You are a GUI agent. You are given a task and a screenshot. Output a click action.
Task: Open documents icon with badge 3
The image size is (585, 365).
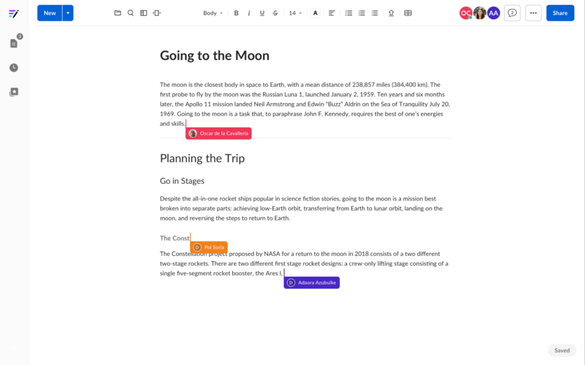click(14, 42)
